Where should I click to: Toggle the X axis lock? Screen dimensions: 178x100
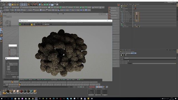(x=21, y=5)
